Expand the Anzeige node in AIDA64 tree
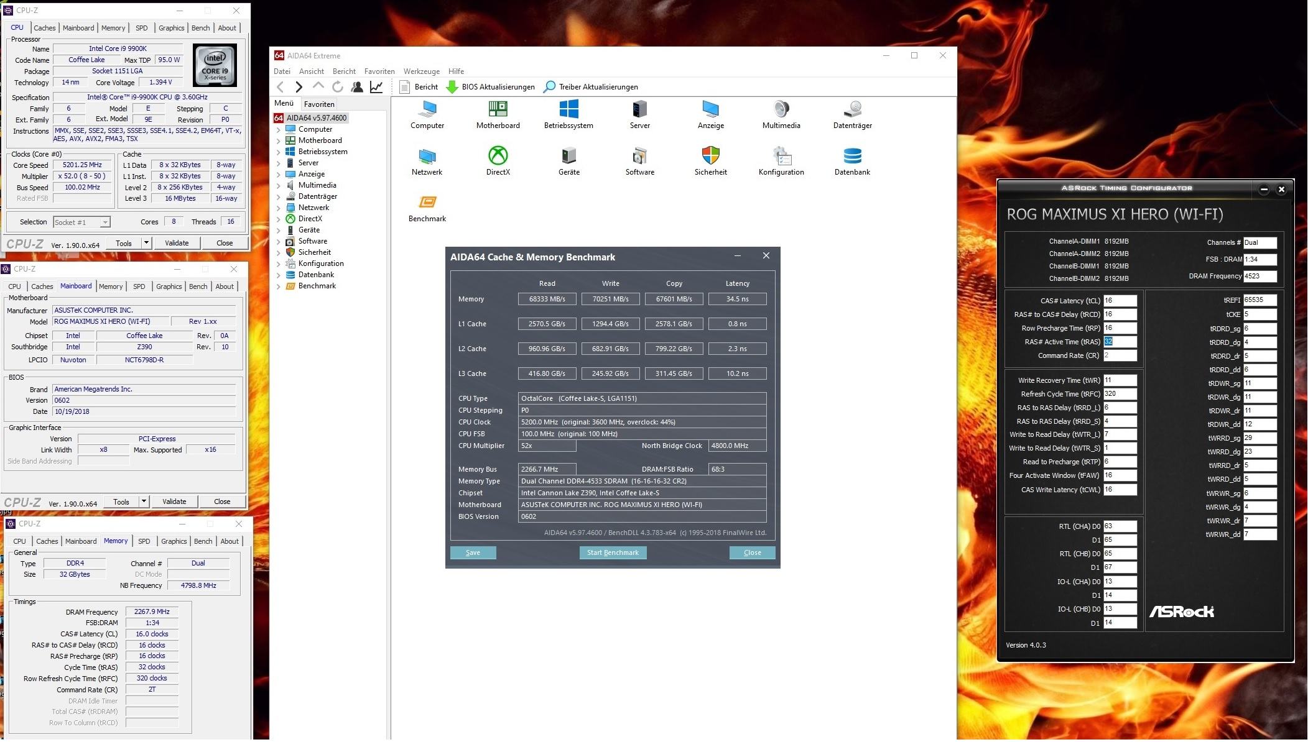The image size is (1308, 742). coord(278,174)
